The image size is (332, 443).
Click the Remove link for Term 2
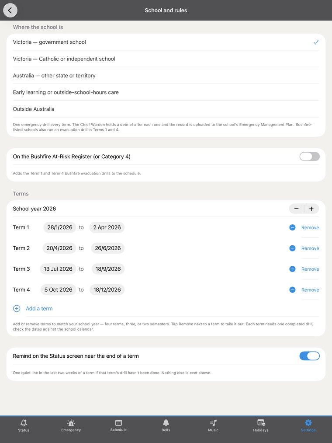coord(310,248)
